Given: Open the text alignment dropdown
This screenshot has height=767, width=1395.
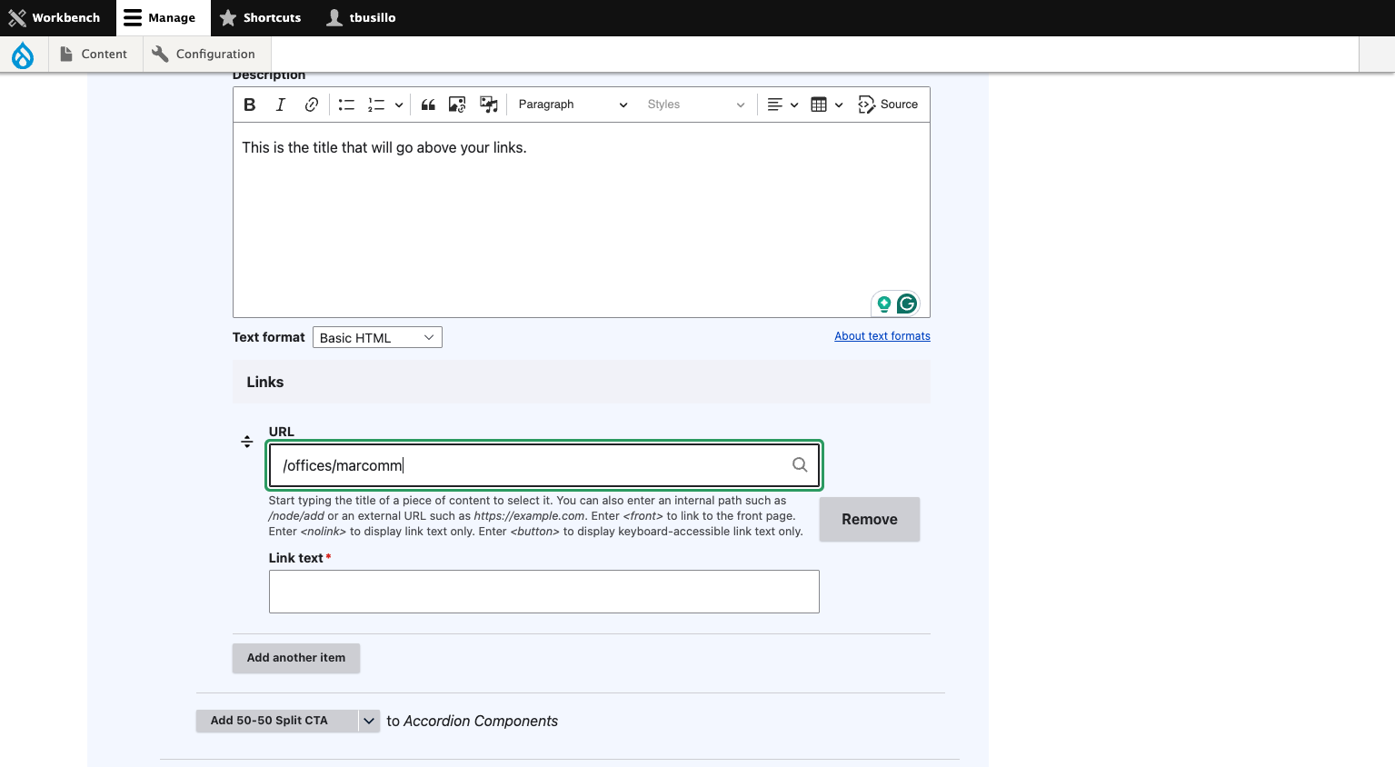Looking at the screenshot, I should pyautogui.click(x=782, y=105).
